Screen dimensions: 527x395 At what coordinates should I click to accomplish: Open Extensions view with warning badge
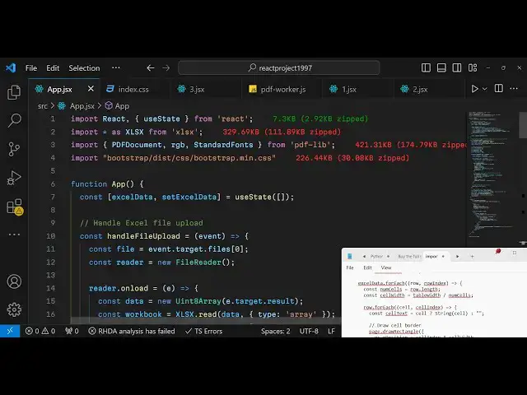click(x=15, y=207)
